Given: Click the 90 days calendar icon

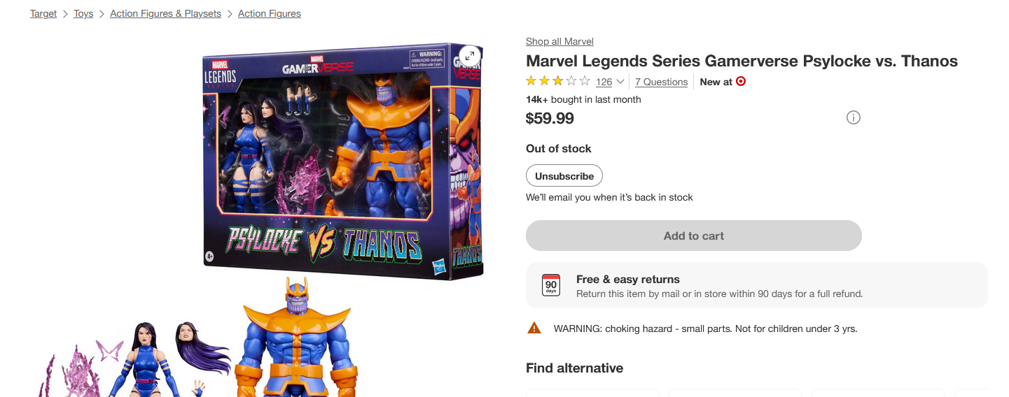Looking at the screenshot, I should 551,285.
